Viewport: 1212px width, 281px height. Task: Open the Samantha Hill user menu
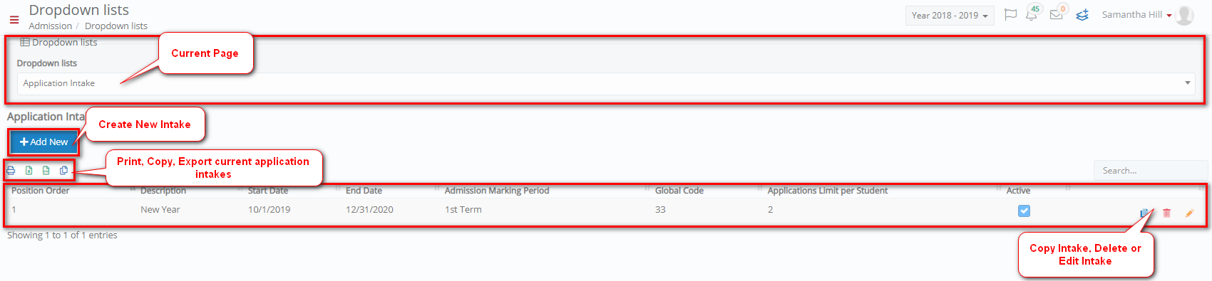1136,15
